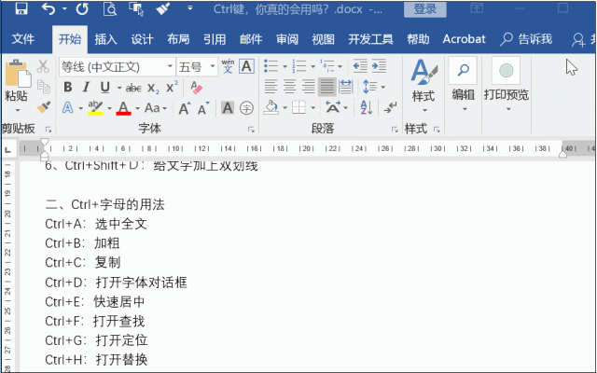Screen dimensions: 597x373
Task: Apply red font color
Action: (124, 108)
